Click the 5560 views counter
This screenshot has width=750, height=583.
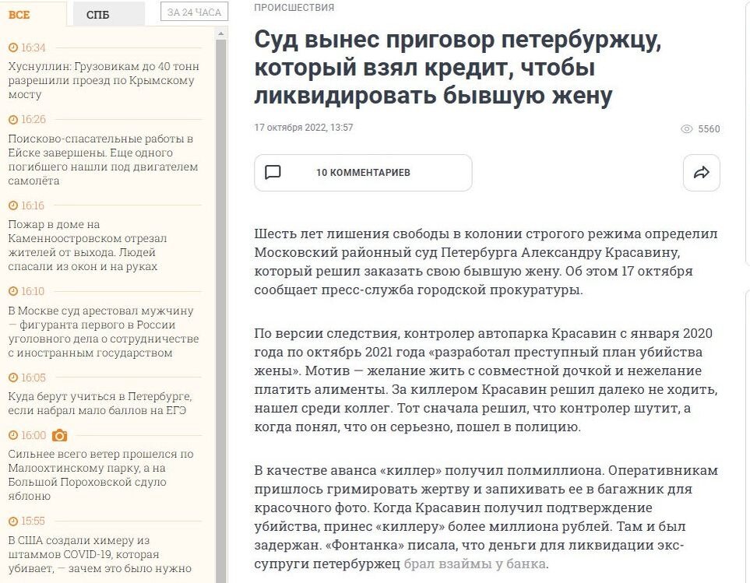709,129
